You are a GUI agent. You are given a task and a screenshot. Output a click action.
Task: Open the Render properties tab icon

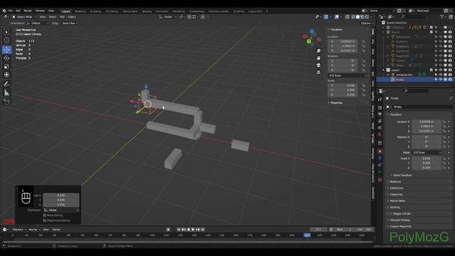tap(380, 107)
